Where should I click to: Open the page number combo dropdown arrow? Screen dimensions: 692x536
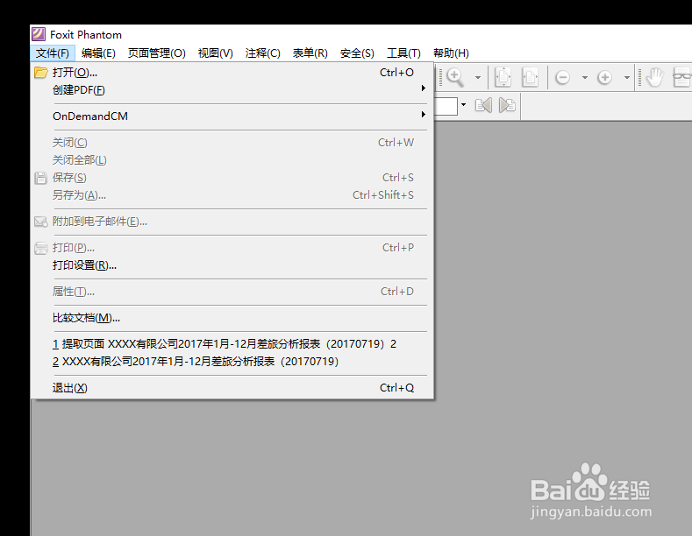point(463,105)
